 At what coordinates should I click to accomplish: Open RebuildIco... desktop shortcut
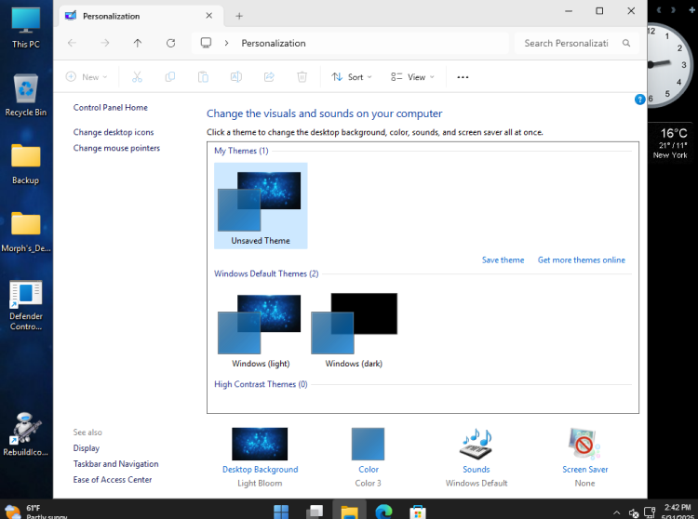click(x=26, y=434)
